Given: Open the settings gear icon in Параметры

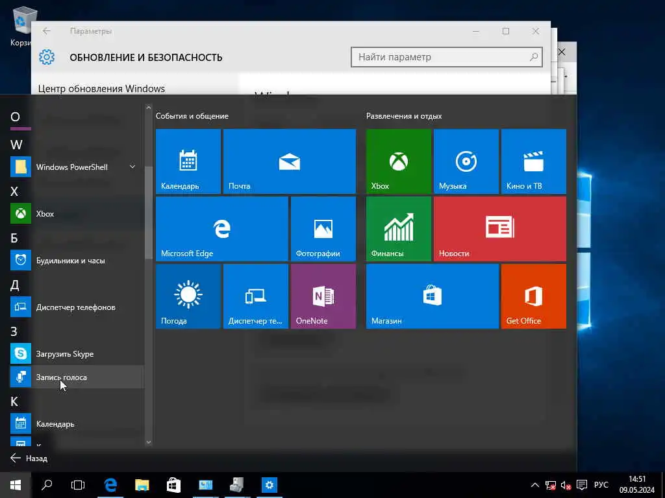Looking at the screenshot, I should pyautogui.click(x=47, y=57).
